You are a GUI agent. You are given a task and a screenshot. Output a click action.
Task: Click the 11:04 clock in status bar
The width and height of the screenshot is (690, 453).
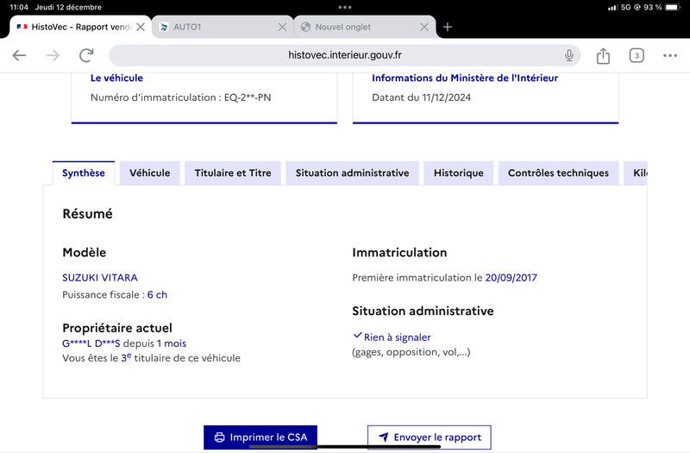pos(19,7)
